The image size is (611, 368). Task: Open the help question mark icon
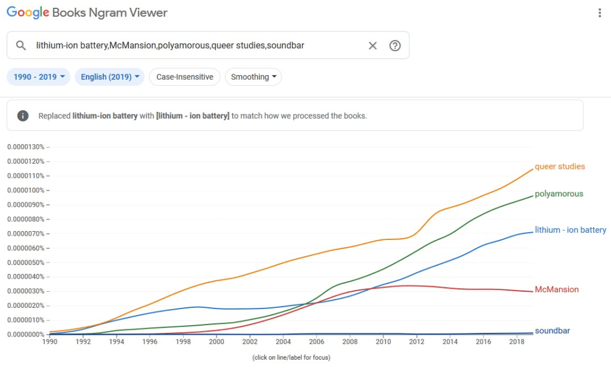[x=394, y=46]
